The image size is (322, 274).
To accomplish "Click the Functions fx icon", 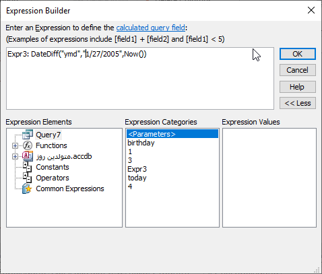I will 28,145.
